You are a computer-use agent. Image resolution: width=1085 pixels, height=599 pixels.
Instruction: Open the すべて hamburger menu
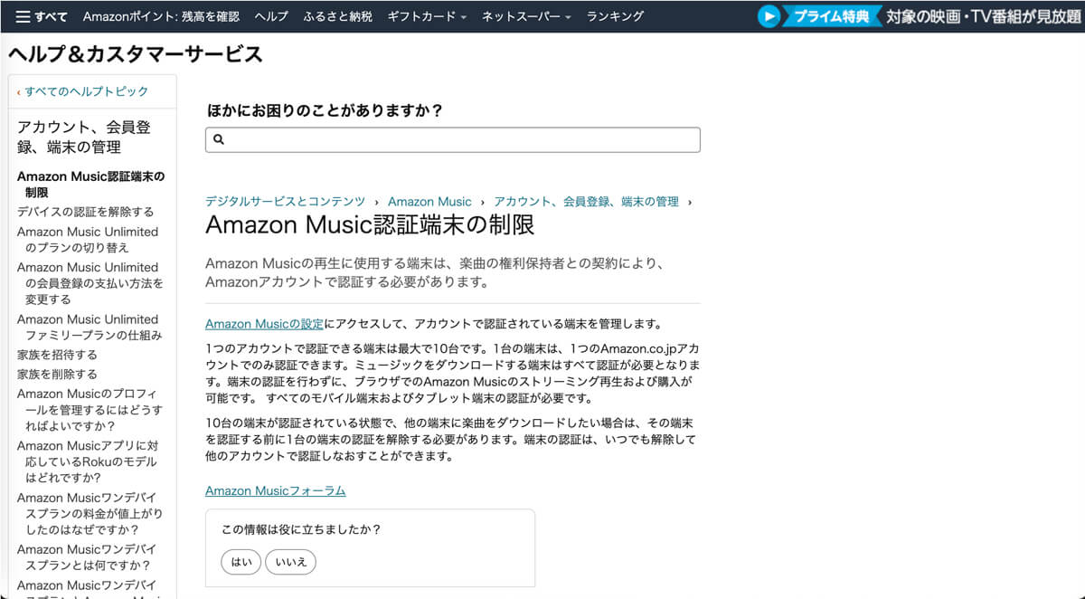42,16
